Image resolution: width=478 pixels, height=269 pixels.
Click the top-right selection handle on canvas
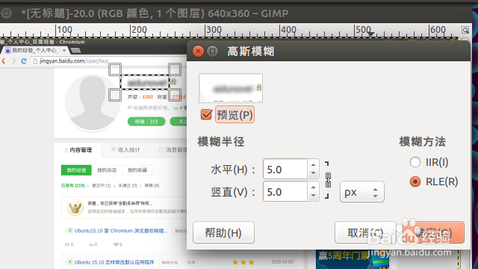pyautogui.click(x=175, y=69)
